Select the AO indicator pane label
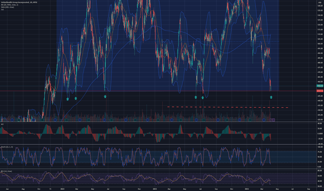Image resolution: width=324 pixels, height=191 pixels. point(2,124)
